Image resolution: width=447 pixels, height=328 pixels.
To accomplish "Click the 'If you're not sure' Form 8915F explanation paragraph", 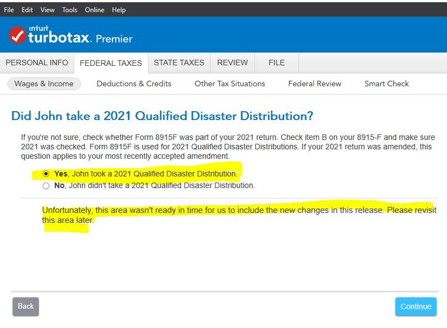I will (x=228, y=147).
